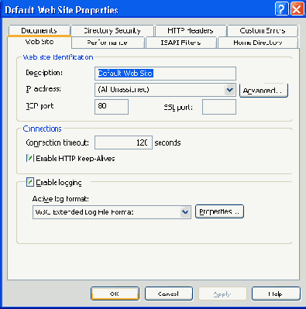This screenshot has height=309, width=306.
Task: Toggle Enable HTTP Keep-Alives checkbox
Action: 30,158
